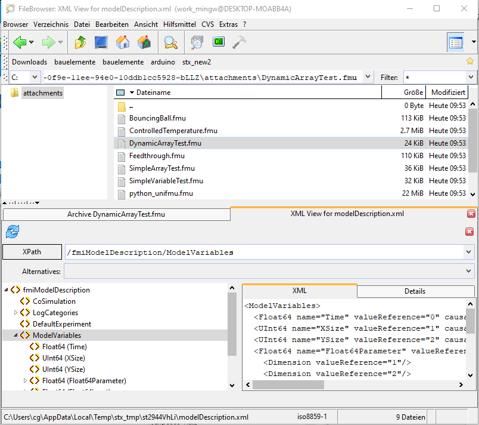Collapse the ModelVariables tree node
The image size is (479, 425).
click(16, 335)
